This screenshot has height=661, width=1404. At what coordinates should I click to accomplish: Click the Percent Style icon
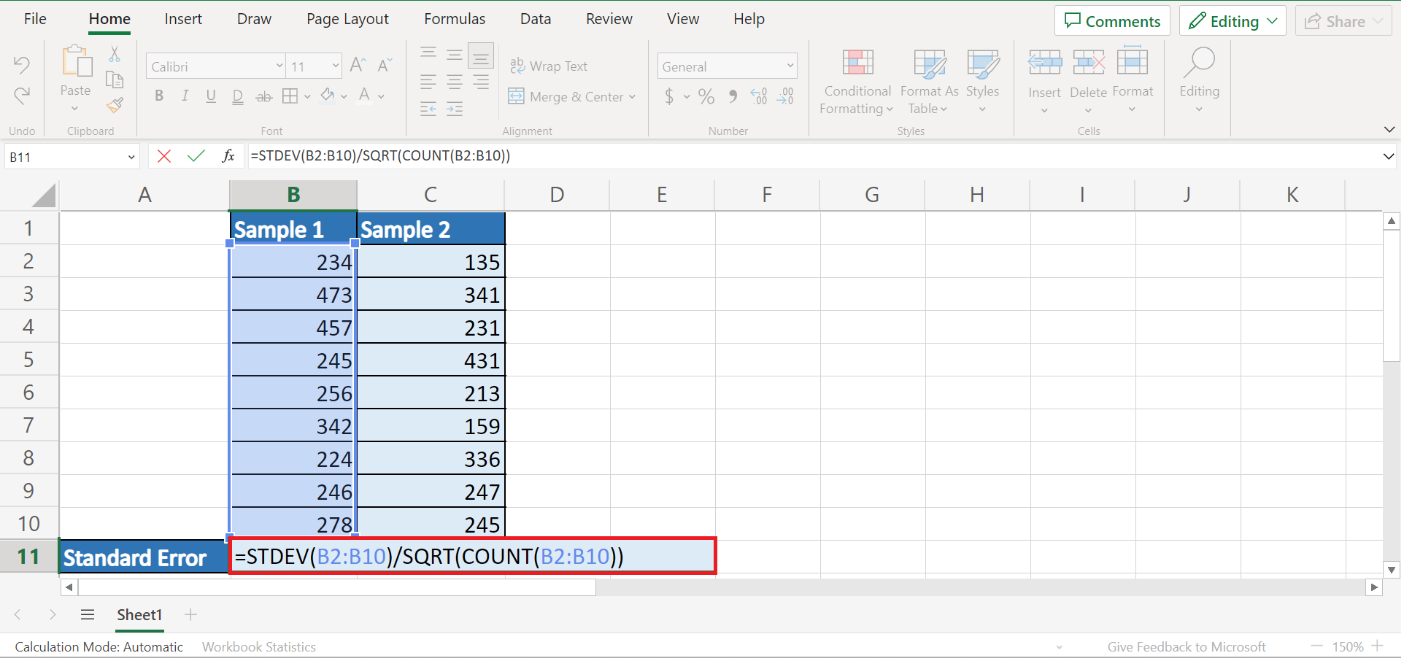[706, 96]
